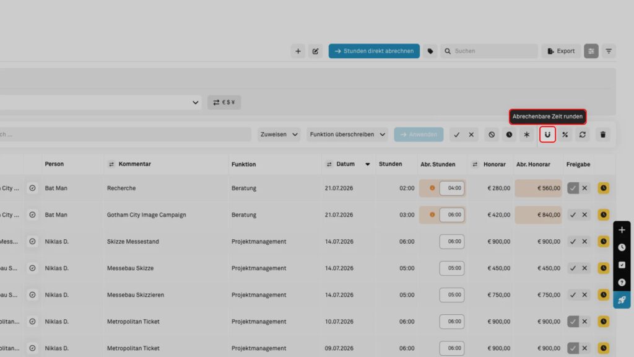Click the asterisk icon in the bulk toolbar
Viewport: 634px width, 357px height.
526,134
